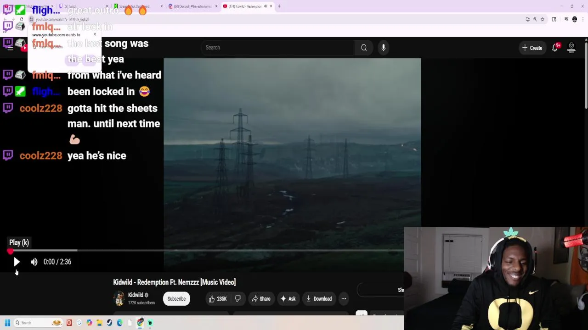Open the YouTube hamburger guide menu
The height and width of the screenshot is (330, 588).
[10, 48]
